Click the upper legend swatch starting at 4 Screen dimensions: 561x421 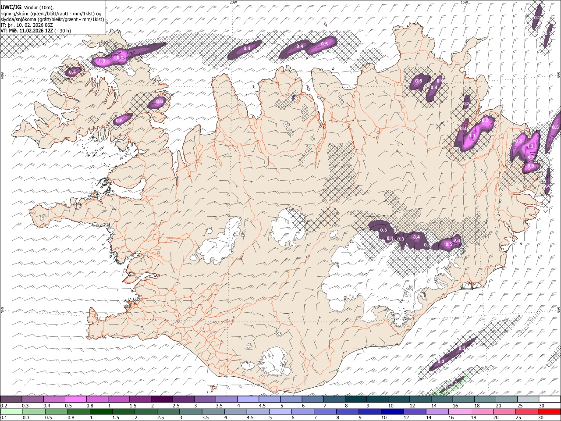[x=248, y=400]
